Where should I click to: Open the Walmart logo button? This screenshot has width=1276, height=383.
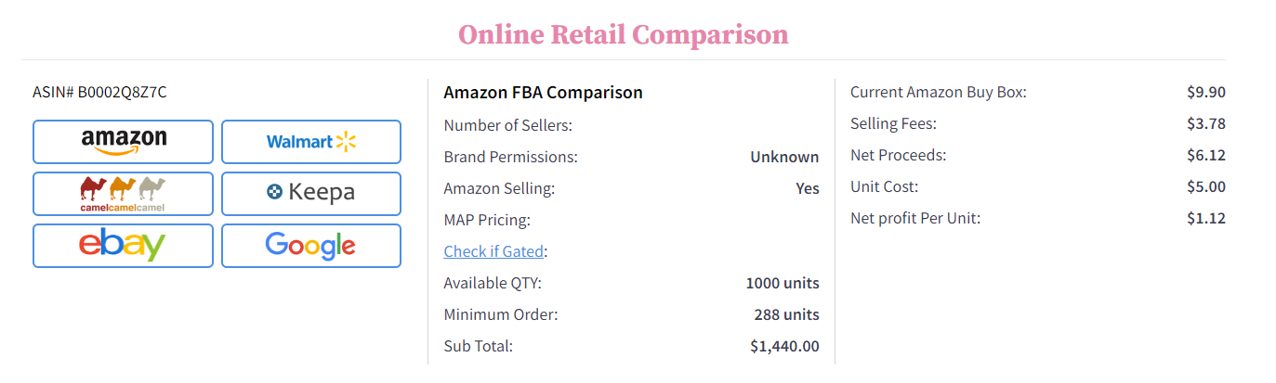[311, 142]
